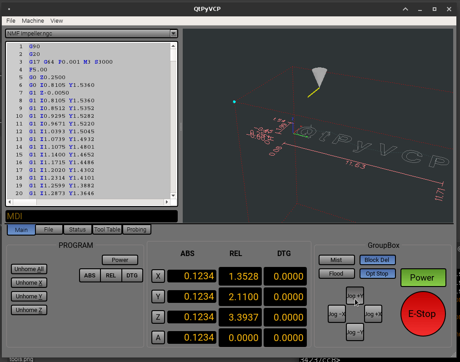Click the X axis button
Screen dimensions: 460x362
coord(158,276)
